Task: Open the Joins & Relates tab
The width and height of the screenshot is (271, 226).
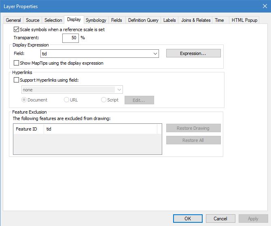Action: (196, 20)
